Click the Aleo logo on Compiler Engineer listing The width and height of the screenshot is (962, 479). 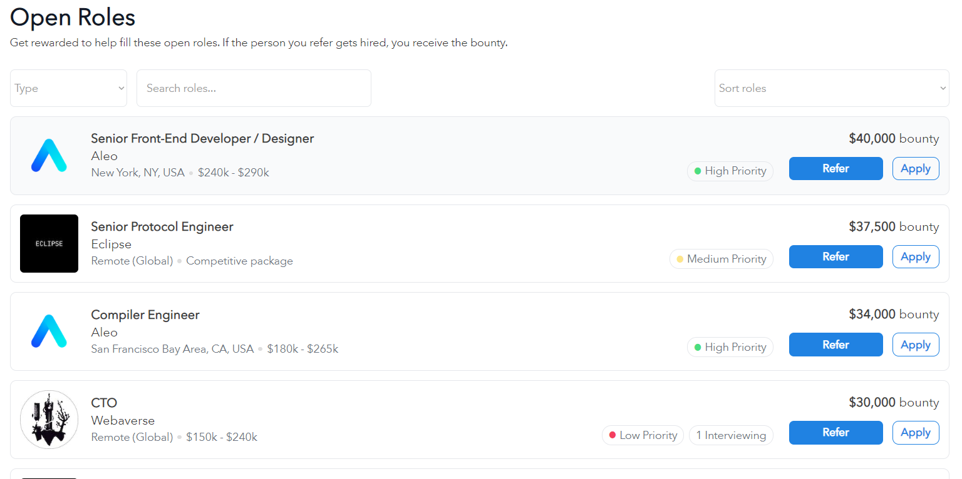[x=49, y=331]
